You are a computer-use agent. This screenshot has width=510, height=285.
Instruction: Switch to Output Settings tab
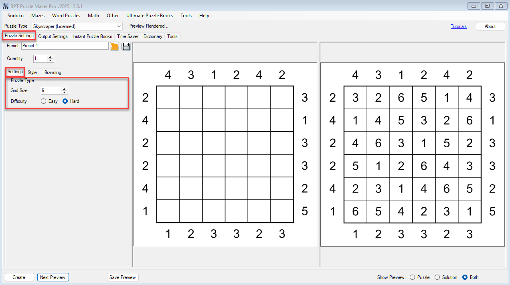click(x=53, y=36)
